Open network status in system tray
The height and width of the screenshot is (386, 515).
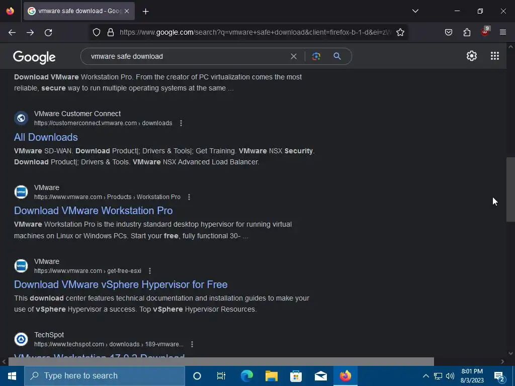pyautogui.click(x=438, y=376)
